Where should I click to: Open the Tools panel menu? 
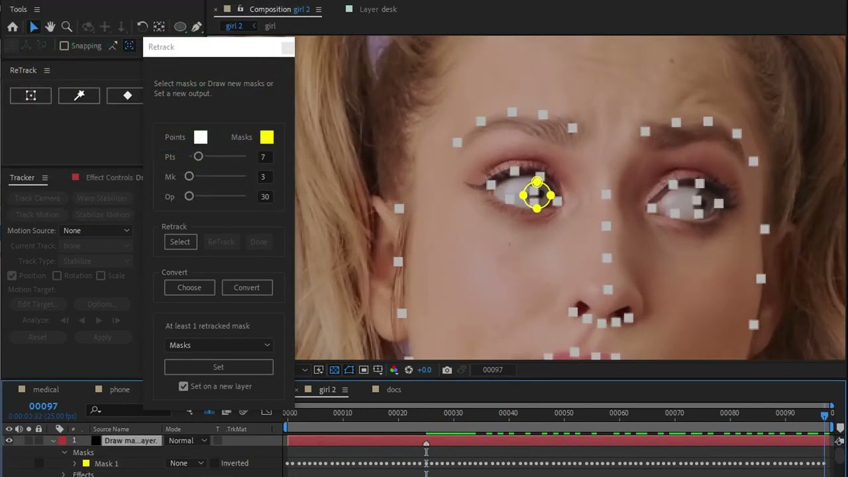(x=37, y=9)
